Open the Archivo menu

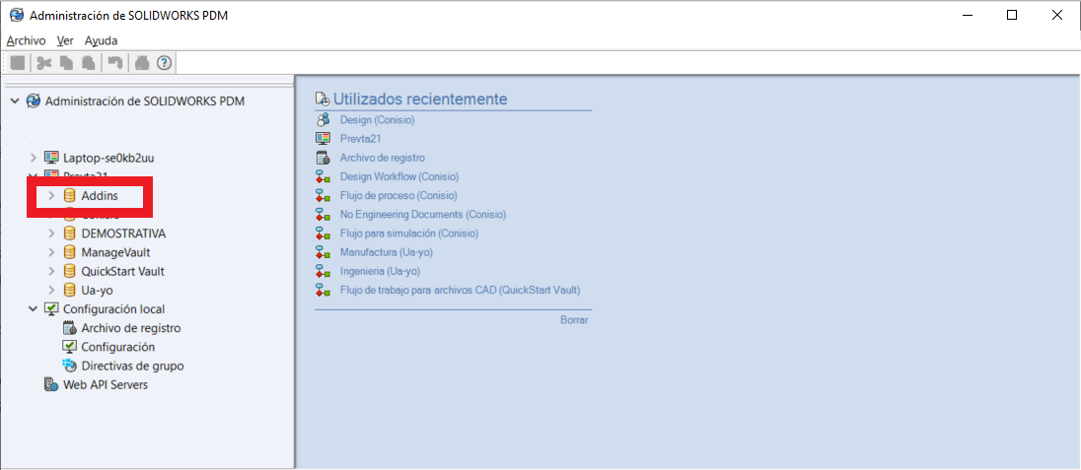point(27,40)
